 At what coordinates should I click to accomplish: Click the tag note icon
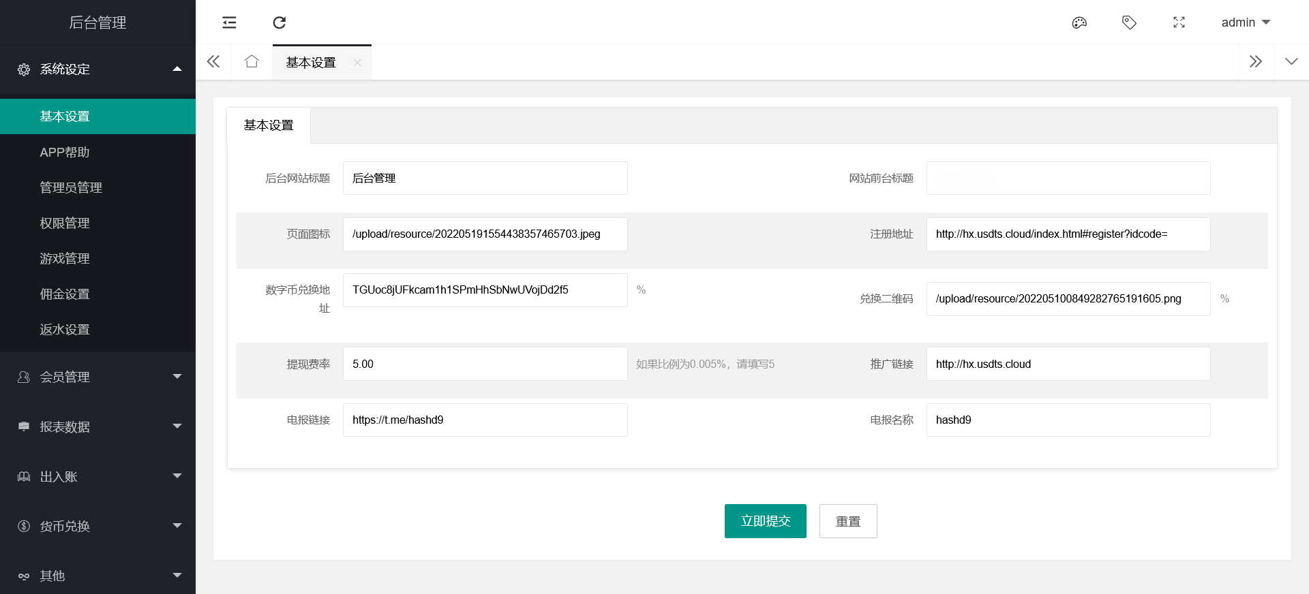click(1129, 22)
